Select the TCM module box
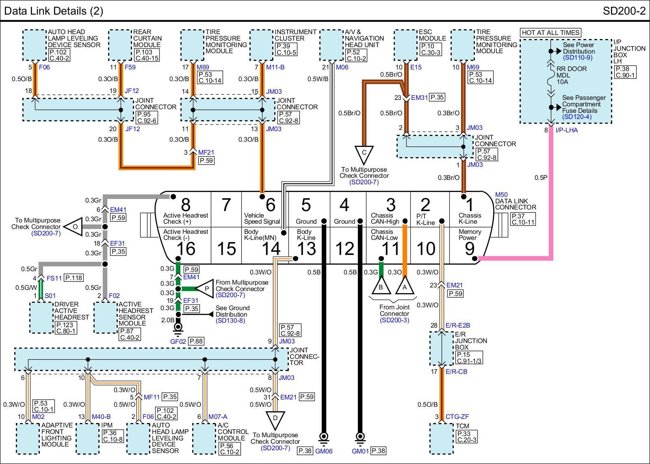 (x=442, y=438)
